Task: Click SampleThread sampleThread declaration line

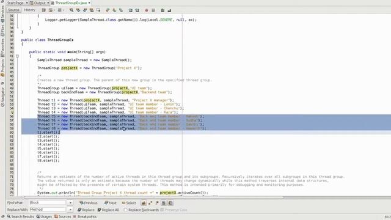Action: point(84,60)
